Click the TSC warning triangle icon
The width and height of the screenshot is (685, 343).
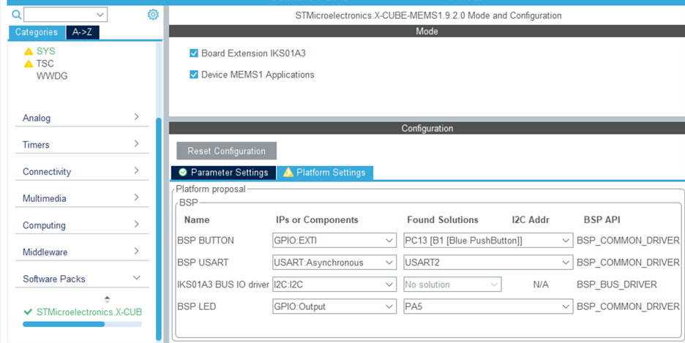point(29,64)
